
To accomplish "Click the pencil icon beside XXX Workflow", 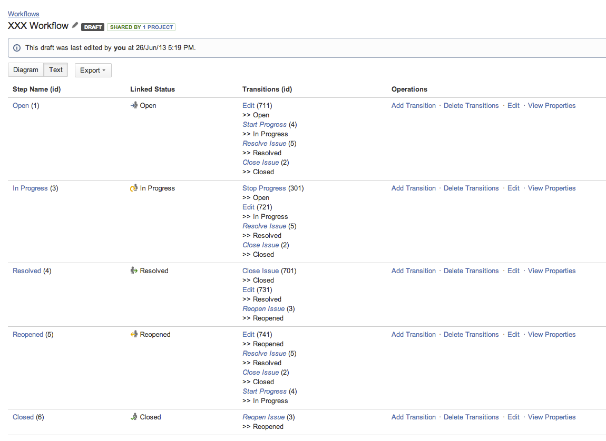I will click(x=75, y=25).
